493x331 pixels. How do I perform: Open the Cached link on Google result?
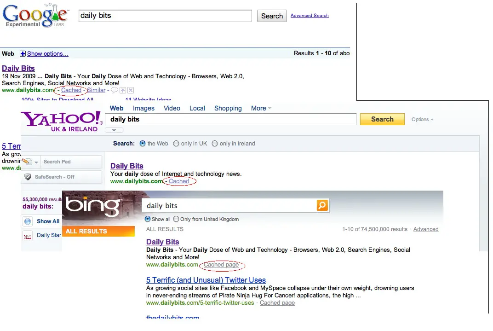pos(71,90)
